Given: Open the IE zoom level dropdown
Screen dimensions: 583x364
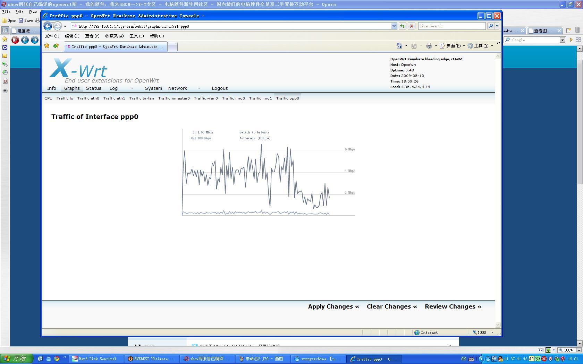Looking at the screenshot, I should click(x=492, y=332).
